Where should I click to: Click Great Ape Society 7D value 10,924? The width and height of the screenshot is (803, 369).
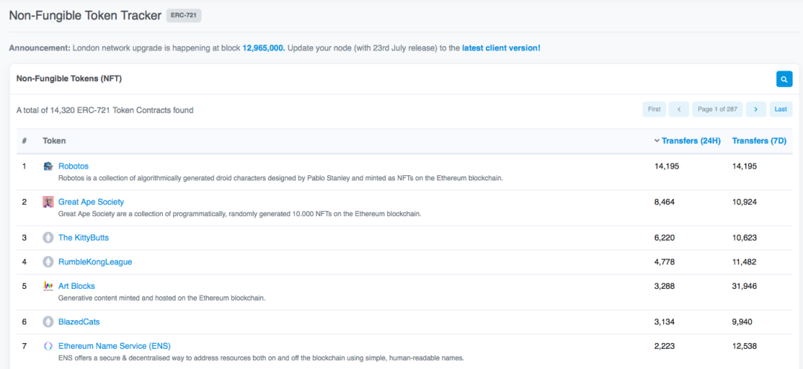pyautogui.click(x=744, y=202)
